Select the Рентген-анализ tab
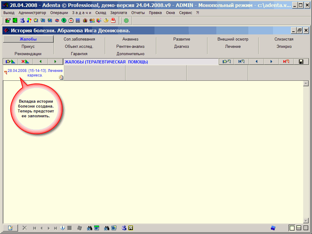Image resolution: width=312 pixels, height=234 pixels. (x=130, y=47)
